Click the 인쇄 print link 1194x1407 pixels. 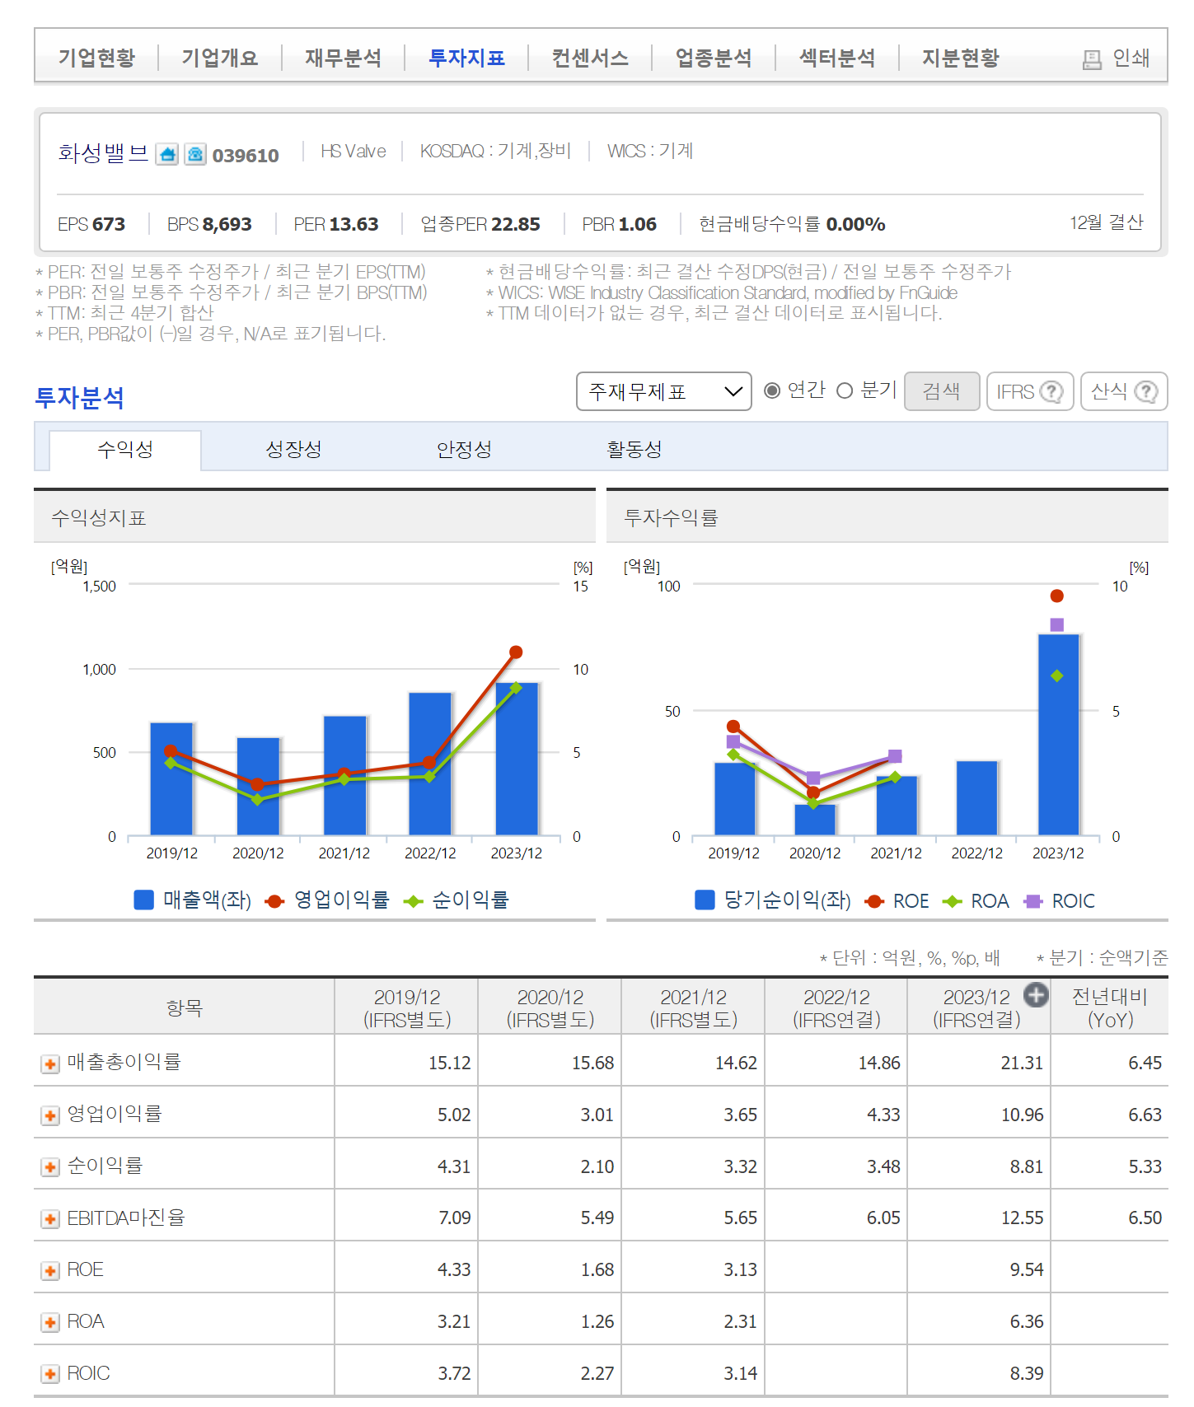[x=1117, y=58]
